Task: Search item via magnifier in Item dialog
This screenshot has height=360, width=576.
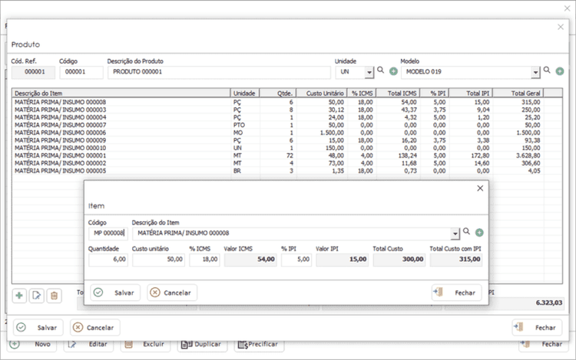Action: pos(466,231)
